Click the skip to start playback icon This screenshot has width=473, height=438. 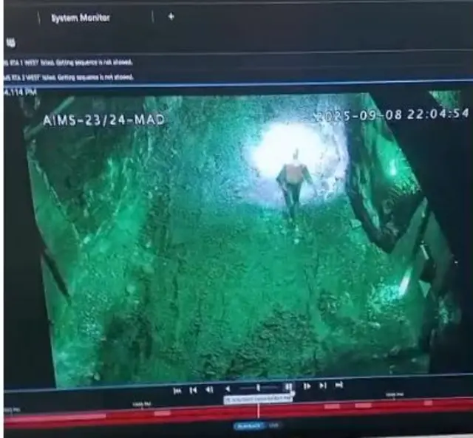coord(177,389)
